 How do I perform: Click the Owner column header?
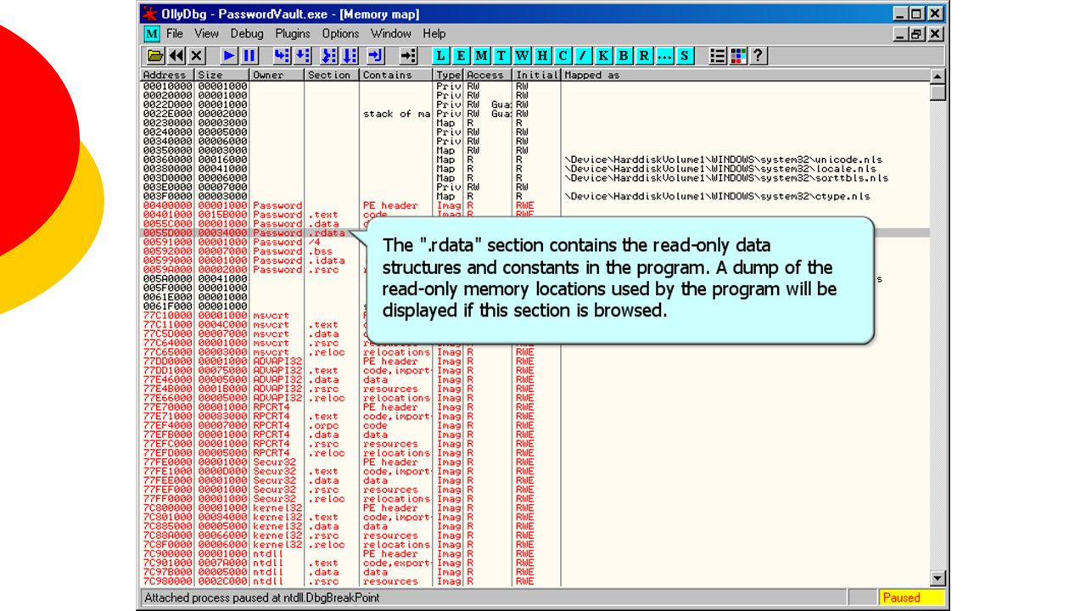click(x=277, y=75)
